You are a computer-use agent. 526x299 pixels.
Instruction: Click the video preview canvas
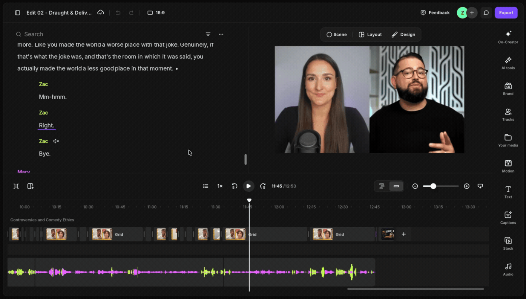tap(369, 100)
